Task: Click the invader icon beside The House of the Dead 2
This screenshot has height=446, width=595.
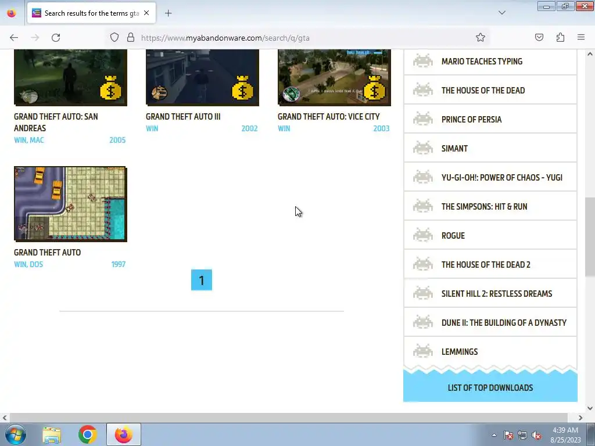Action: click(x=423, y=264)
